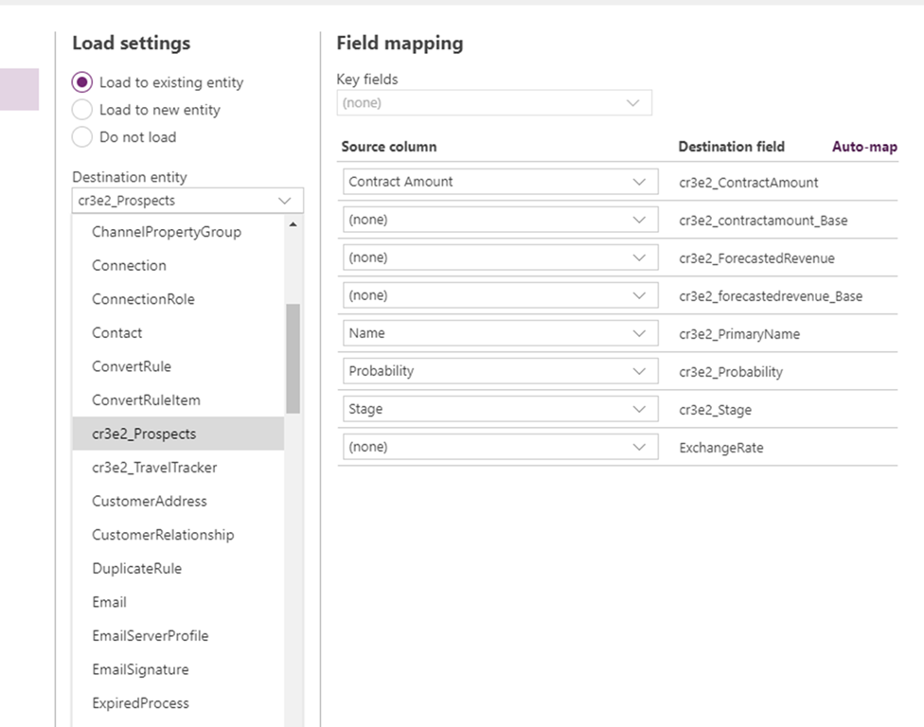Click the Auto-map link
Image resolution: width=924 pixels, height=727 pixels.
[864, 147]
